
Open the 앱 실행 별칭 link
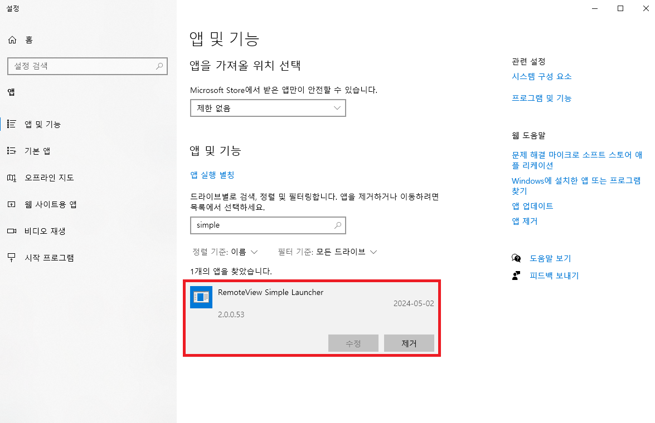coord(212,174)
